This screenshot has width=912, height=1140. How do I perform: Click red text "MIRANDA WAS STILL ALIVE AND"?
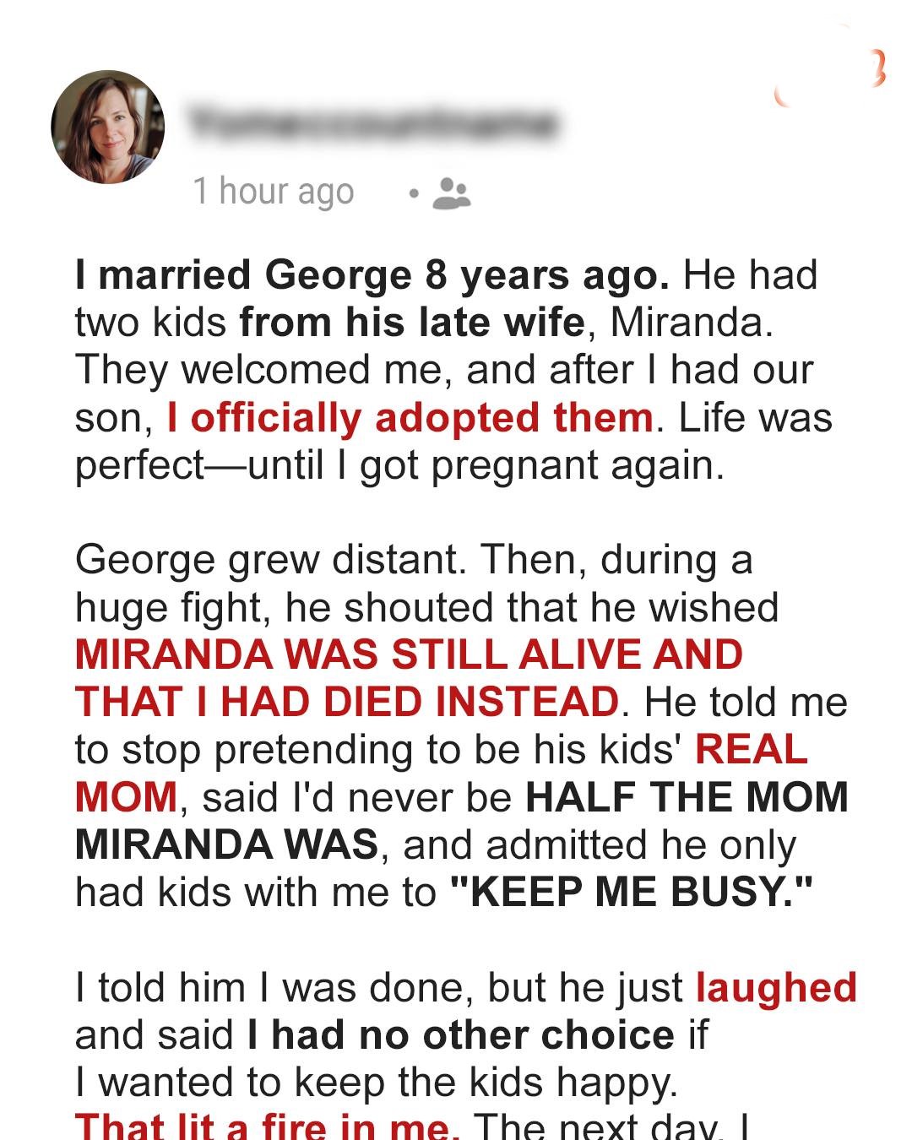pos(409,654)
